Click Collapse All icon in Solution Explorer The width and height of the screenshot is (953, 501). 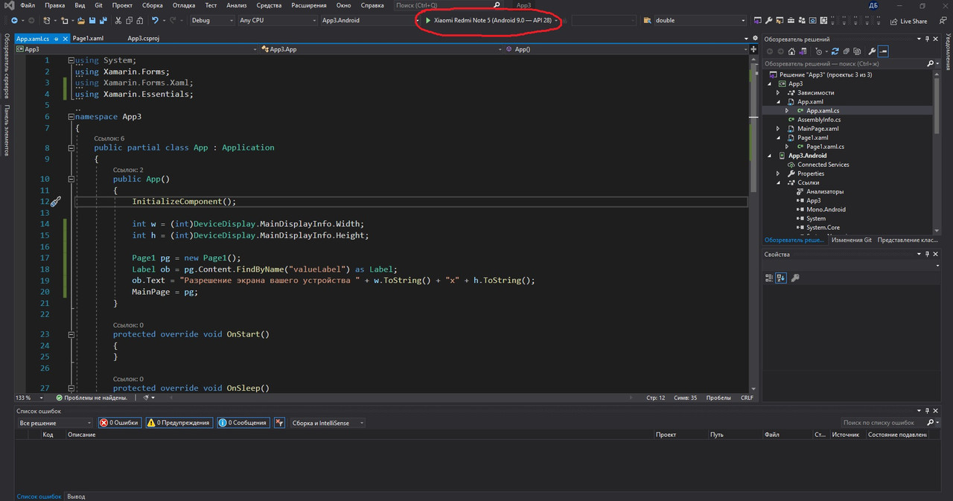click(x=846, y=51)
